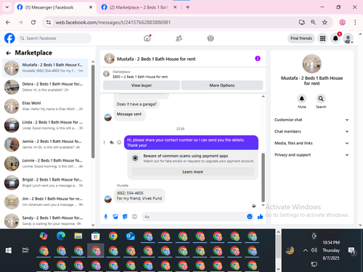This screenshot has height=272, width=363.
Task: Open Chrome tab search dropdown arrow
Action: [x=7, y=7]
